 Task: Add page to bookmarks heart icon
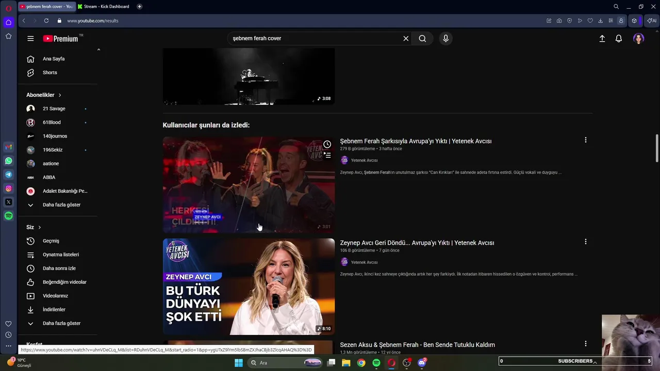click(590, 21)
